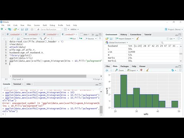
Task: Clear all plots with the broom icon
Action: click(147, 70)
